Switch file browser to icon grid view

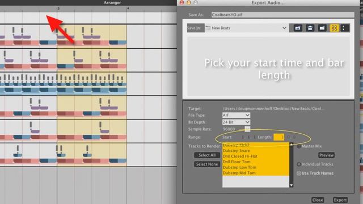click(x=334, y=28)
